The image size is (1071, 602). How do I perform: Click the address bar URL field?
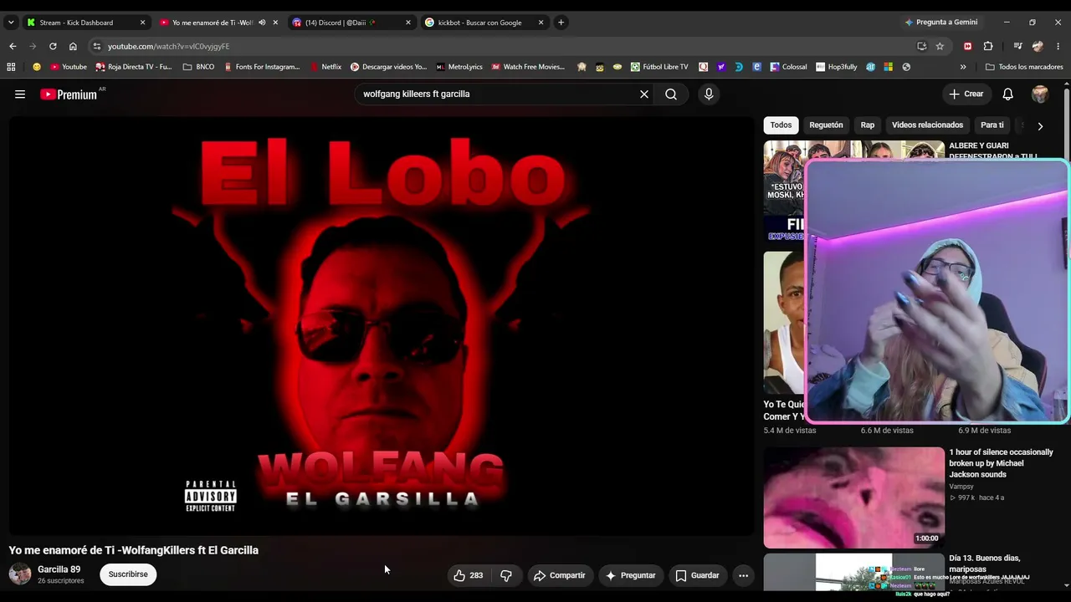coord(502,46)
